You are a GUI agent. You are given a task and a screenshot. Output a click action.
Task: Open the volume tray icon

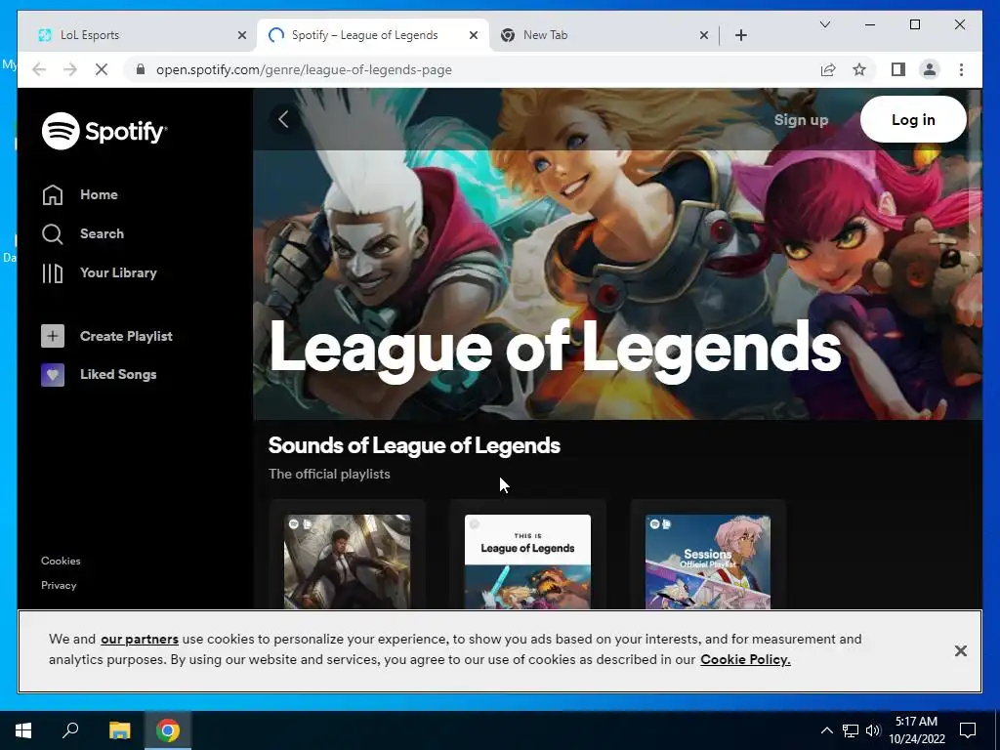click(873, 730)
